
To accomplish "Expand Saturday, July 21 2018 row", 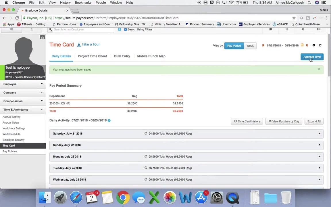I will pyautogui.click(x=186, y=133).
